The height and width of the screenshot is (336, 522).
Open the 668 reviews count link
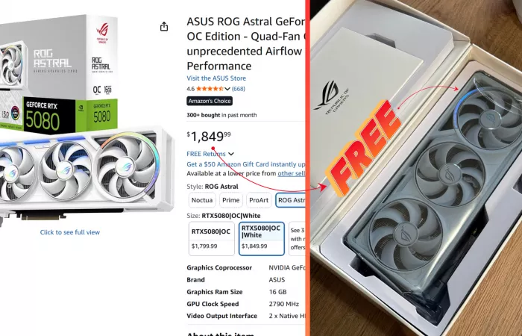pos(239,89)
